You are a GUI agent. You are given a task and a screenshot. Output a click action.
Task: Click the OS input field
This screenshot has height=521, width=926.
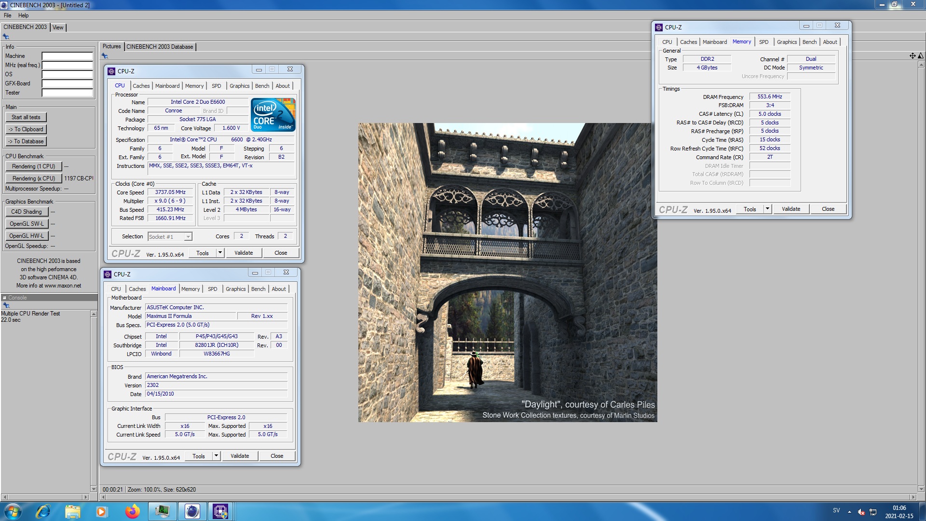67,74
